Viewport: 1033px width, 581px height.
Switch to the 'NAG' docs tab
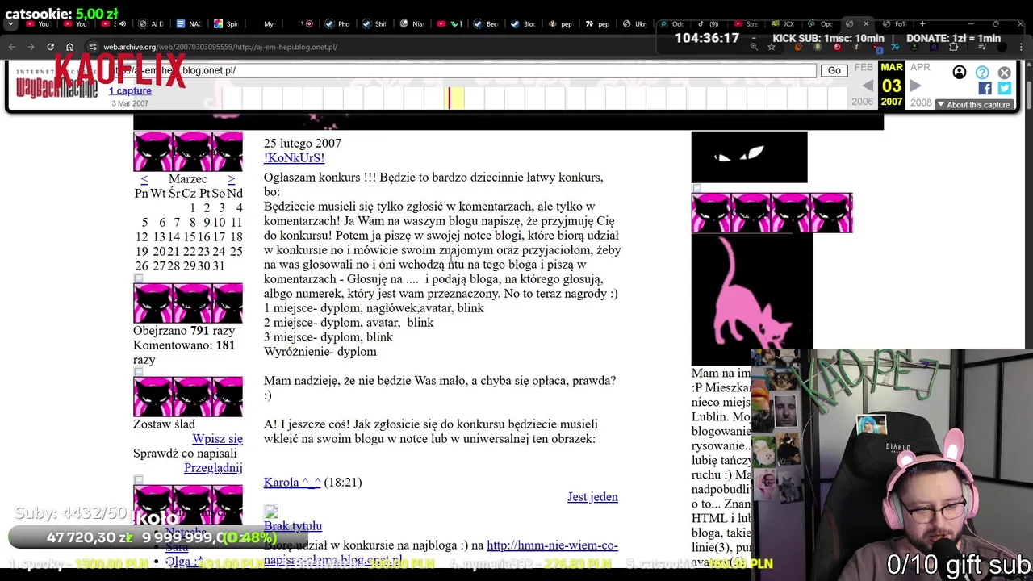tap(189, 23)
